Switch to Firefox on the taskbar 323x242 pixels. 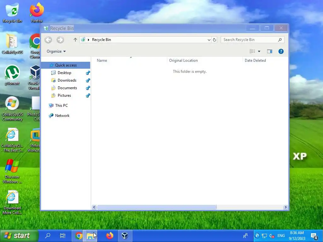[109, 236]
